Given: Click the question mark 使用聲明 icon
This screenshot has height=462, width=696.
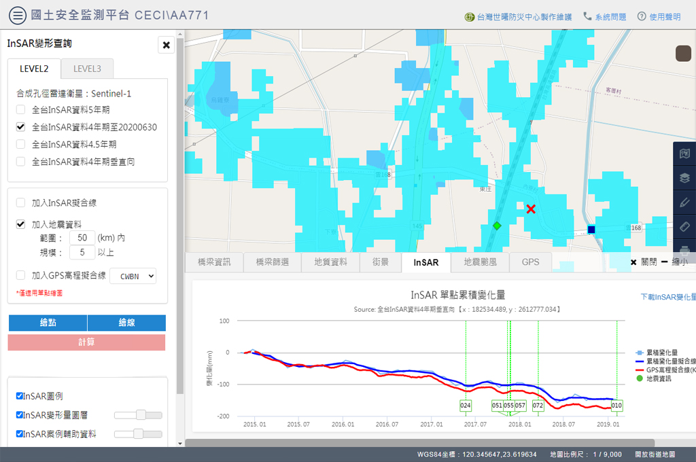Looking at the screenshot, I should (641, 16).
